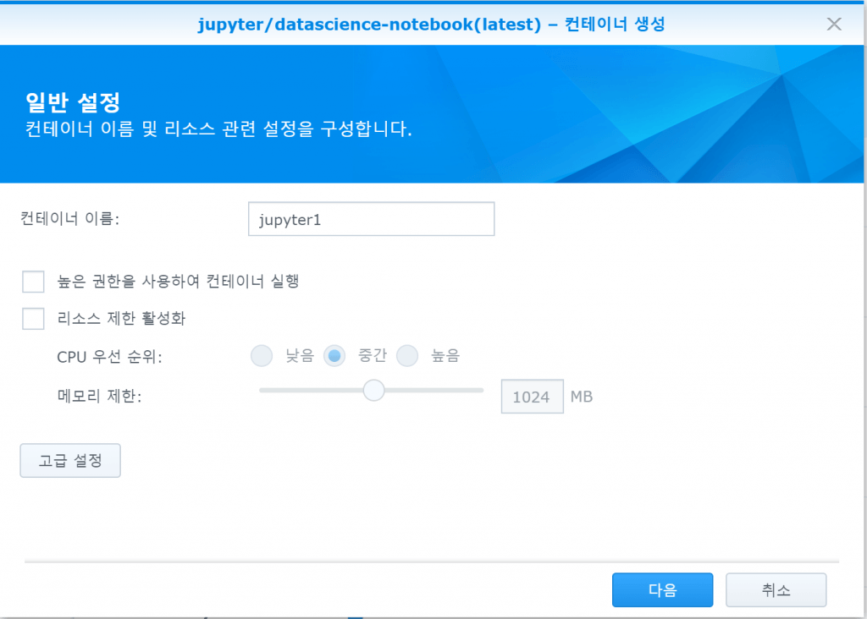This screenshot has height=619, width=867.
Task: Click the 다음 button to continue
Action: (x=662, y=589)
